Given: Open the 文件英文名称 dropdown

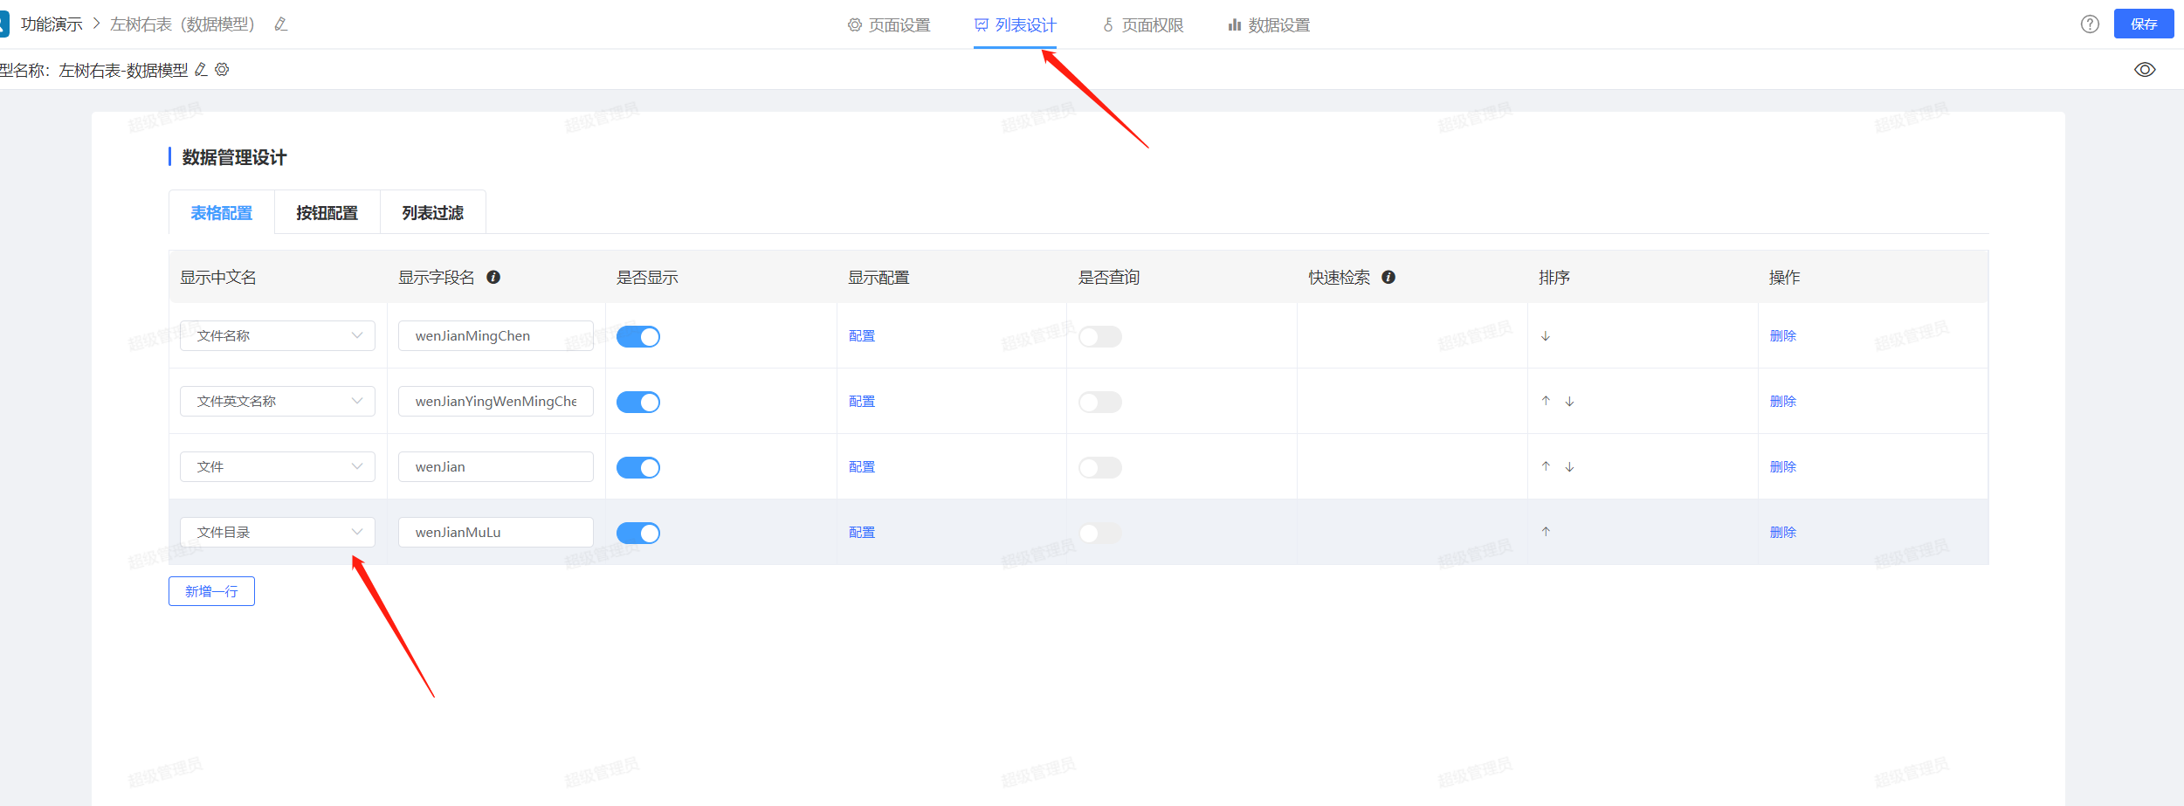Looking at the screenshot, I should pyautogui.click(x=278, y=402).
